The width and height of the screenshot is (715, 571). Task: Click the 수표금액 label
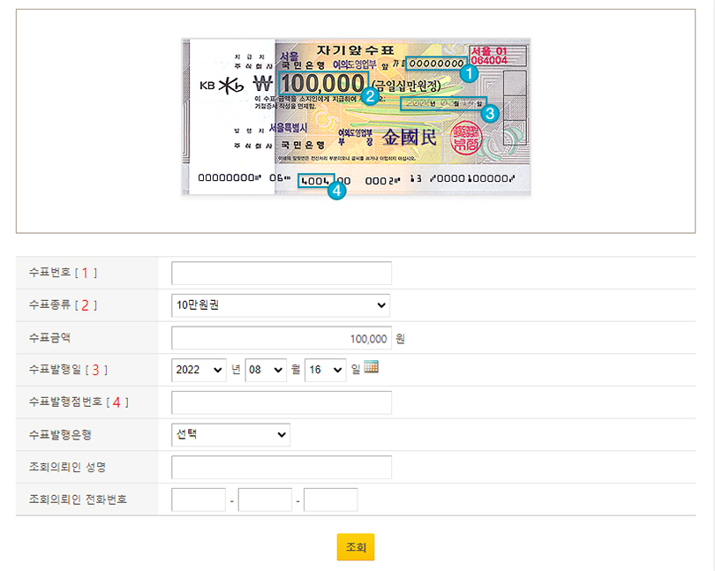49,338
